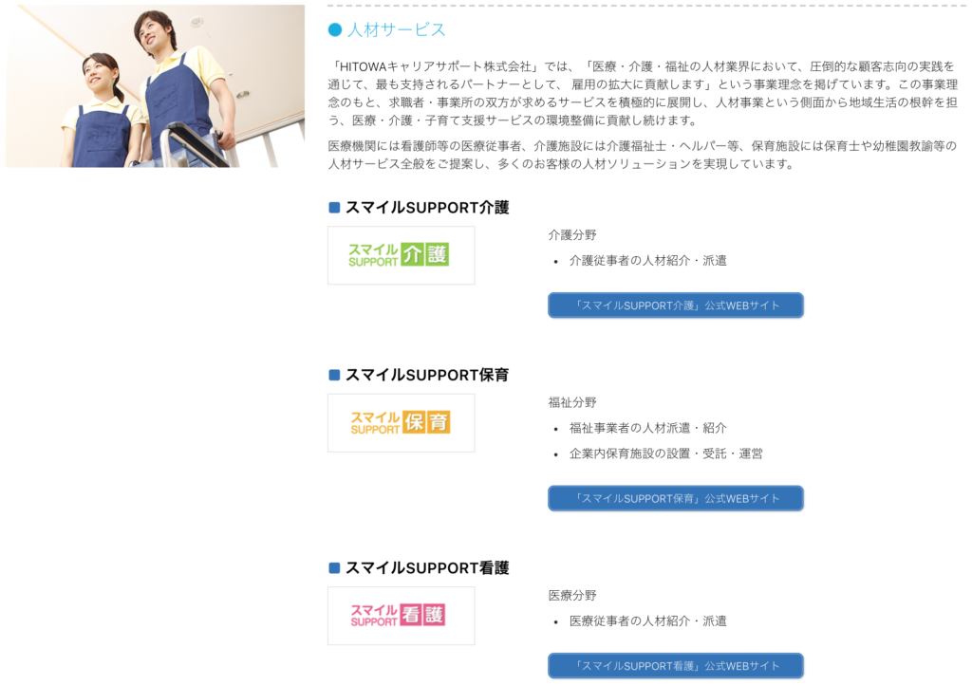Screen dimensions: 972x685
Task: Click the 福祉事業者の人材派遣・紹介 list item
Action: pos(647,428)
